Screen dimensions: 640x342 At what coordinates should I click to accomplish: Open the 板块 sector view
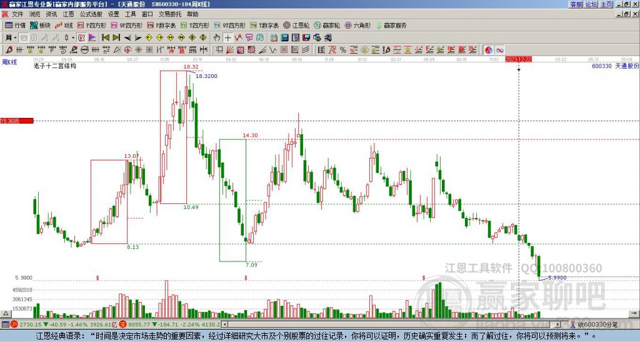coord(40,25)
